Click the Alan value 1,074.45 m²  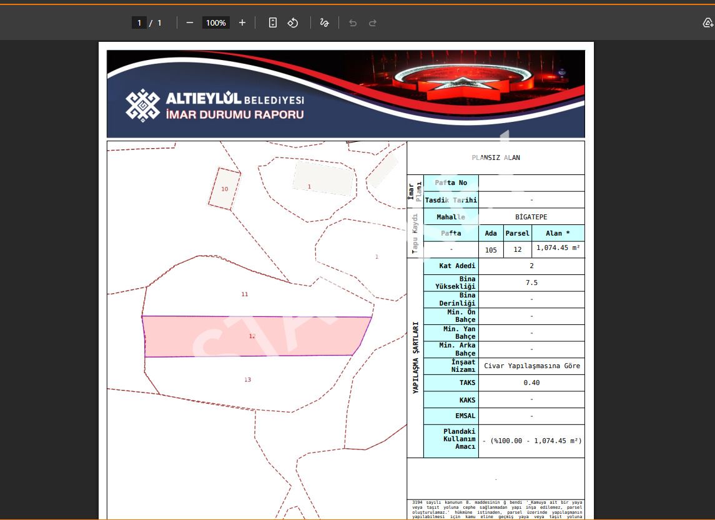coord(558,248)
